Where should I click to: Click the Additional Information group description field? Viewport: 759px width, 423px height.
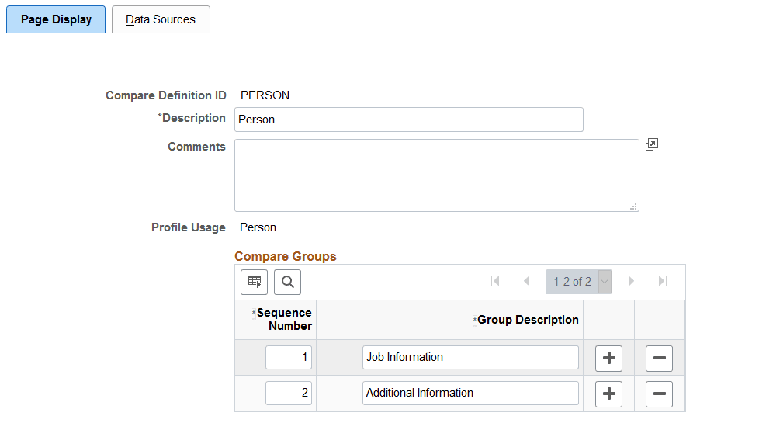coord(470,394)
